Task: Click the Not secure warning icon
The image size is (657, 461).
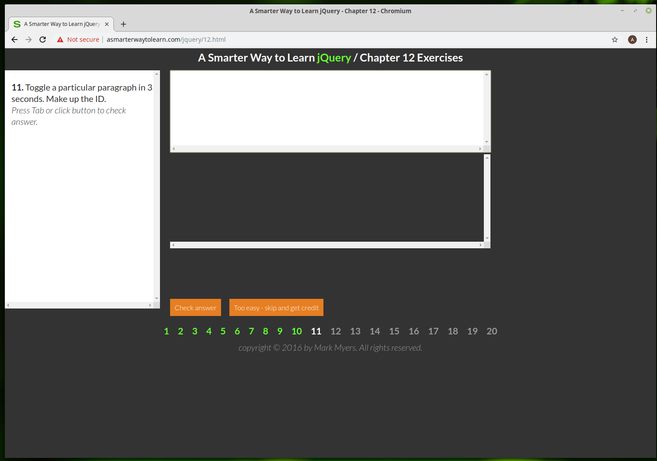Action: tap(60, 40)
